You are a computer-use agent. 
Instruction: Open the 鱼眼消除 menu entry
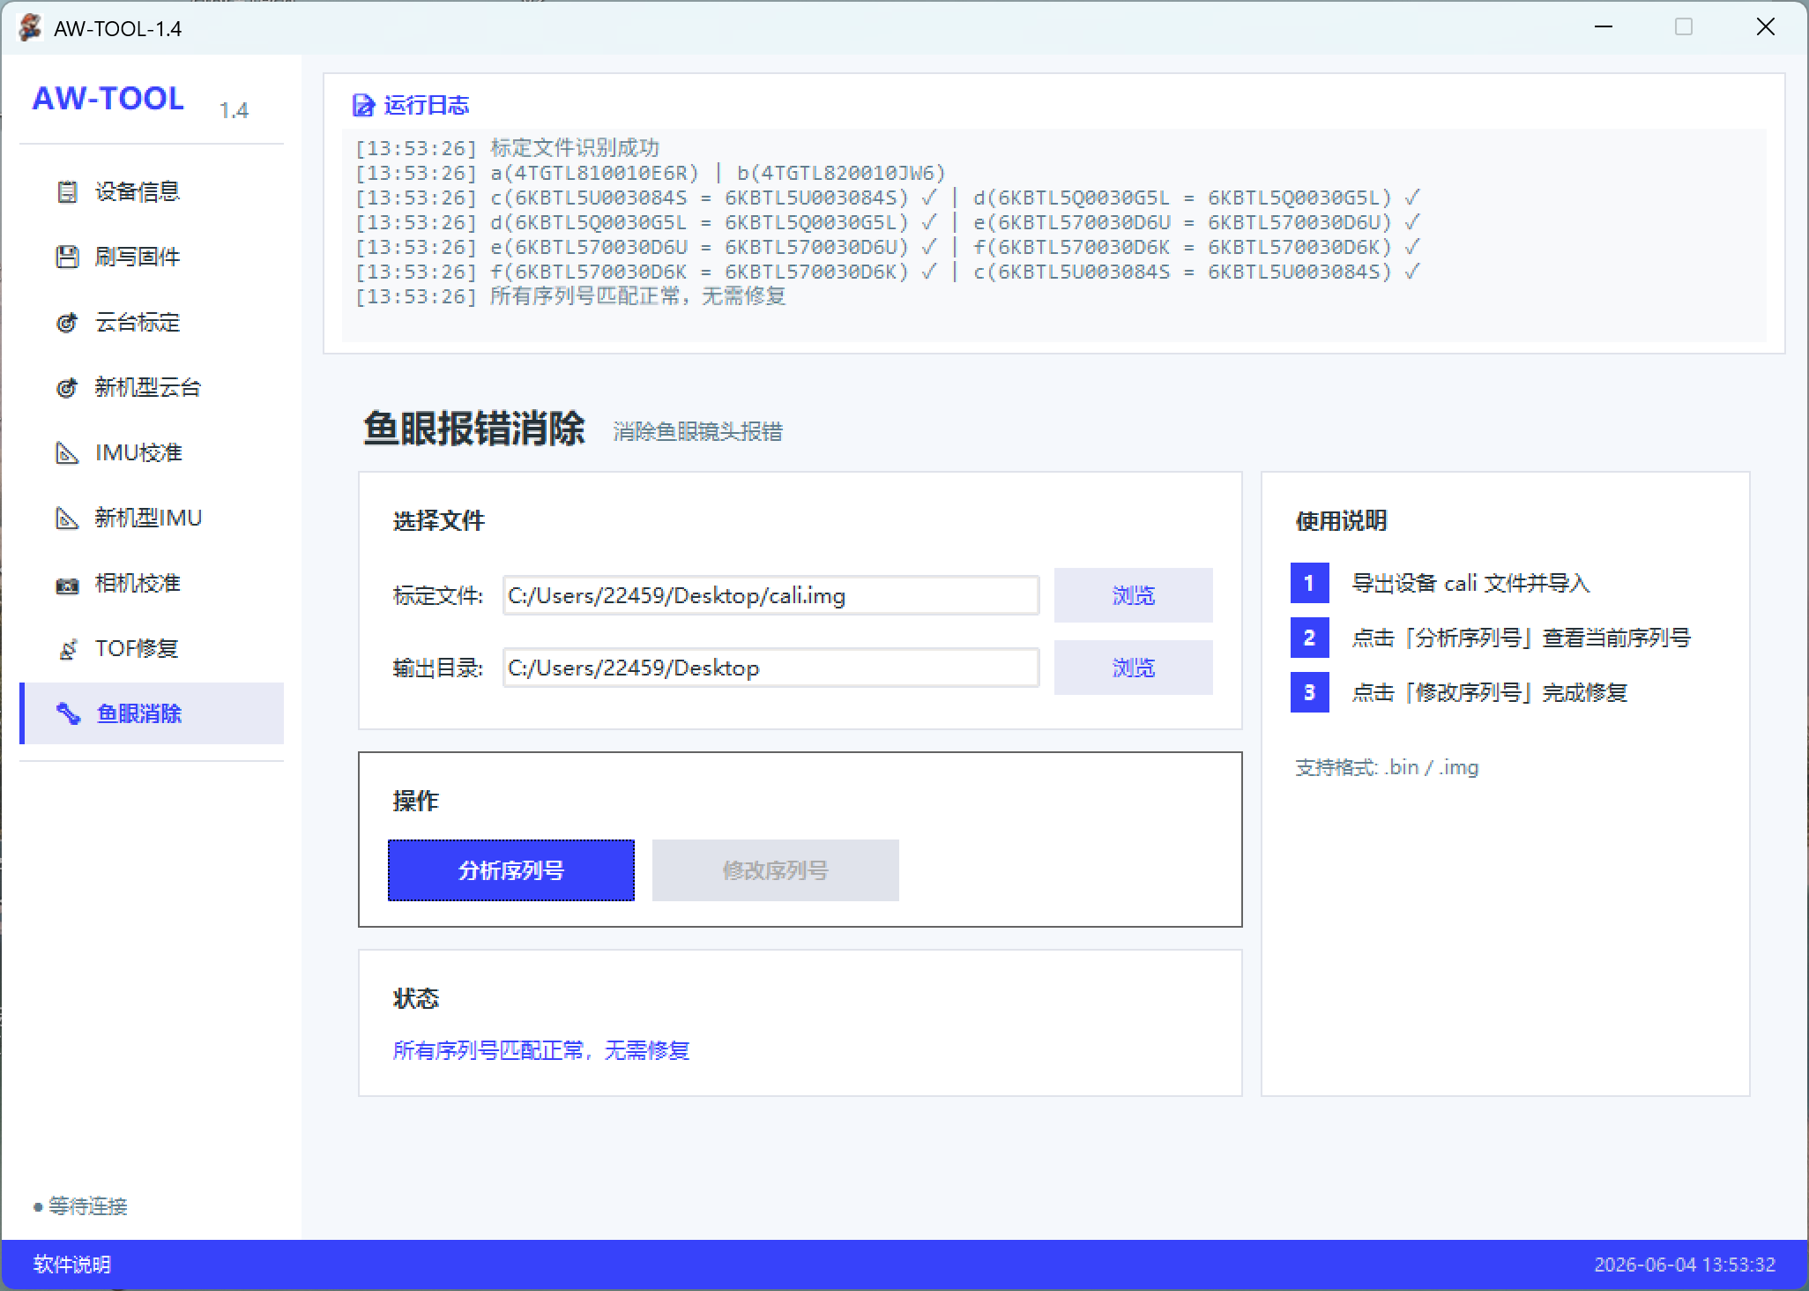click(x=152, y=713)
